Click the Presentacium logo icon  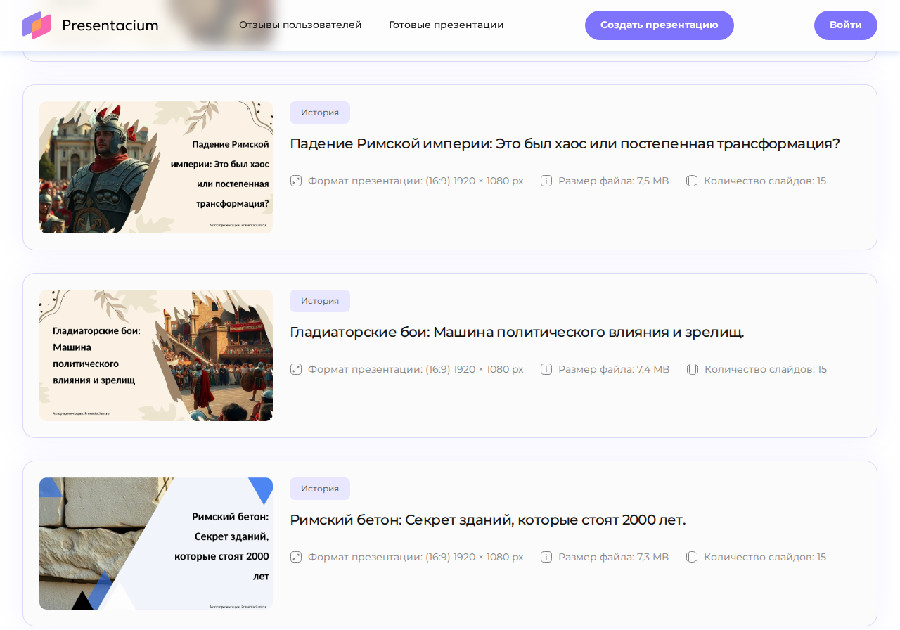tap(37, 25)
